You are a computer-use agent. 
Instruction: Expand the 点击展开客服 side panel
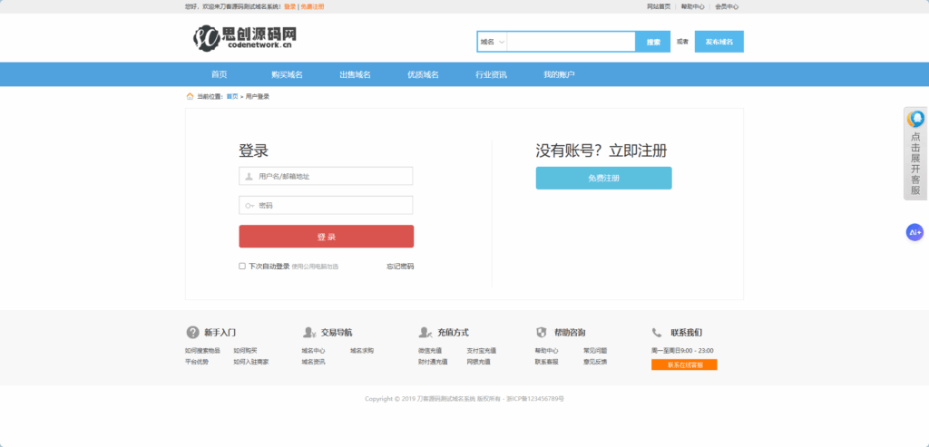click(915, 163)
